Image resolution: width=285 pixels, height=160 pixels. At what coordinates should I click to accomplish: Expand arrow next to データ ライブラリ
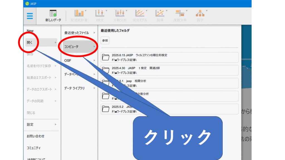pos(94,88)
